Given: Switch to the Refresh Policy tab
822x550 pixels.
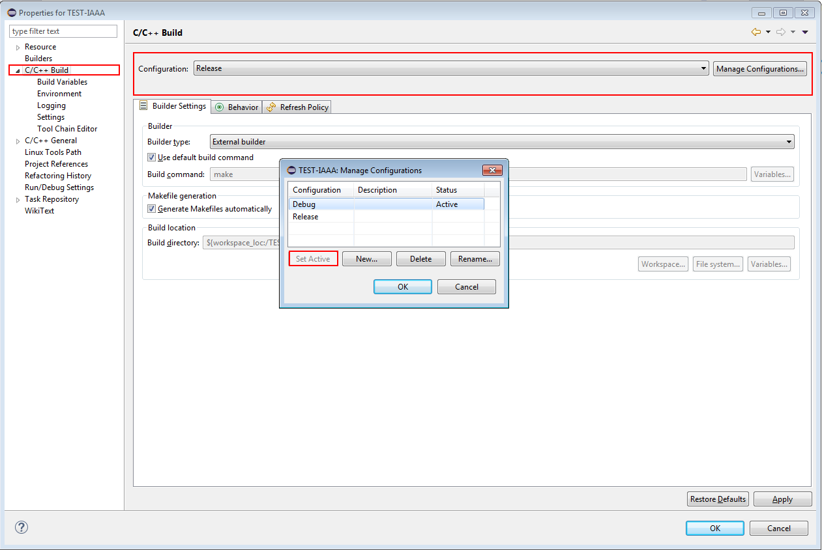Looking at the screenshot, I should click(x=297, y=107).
